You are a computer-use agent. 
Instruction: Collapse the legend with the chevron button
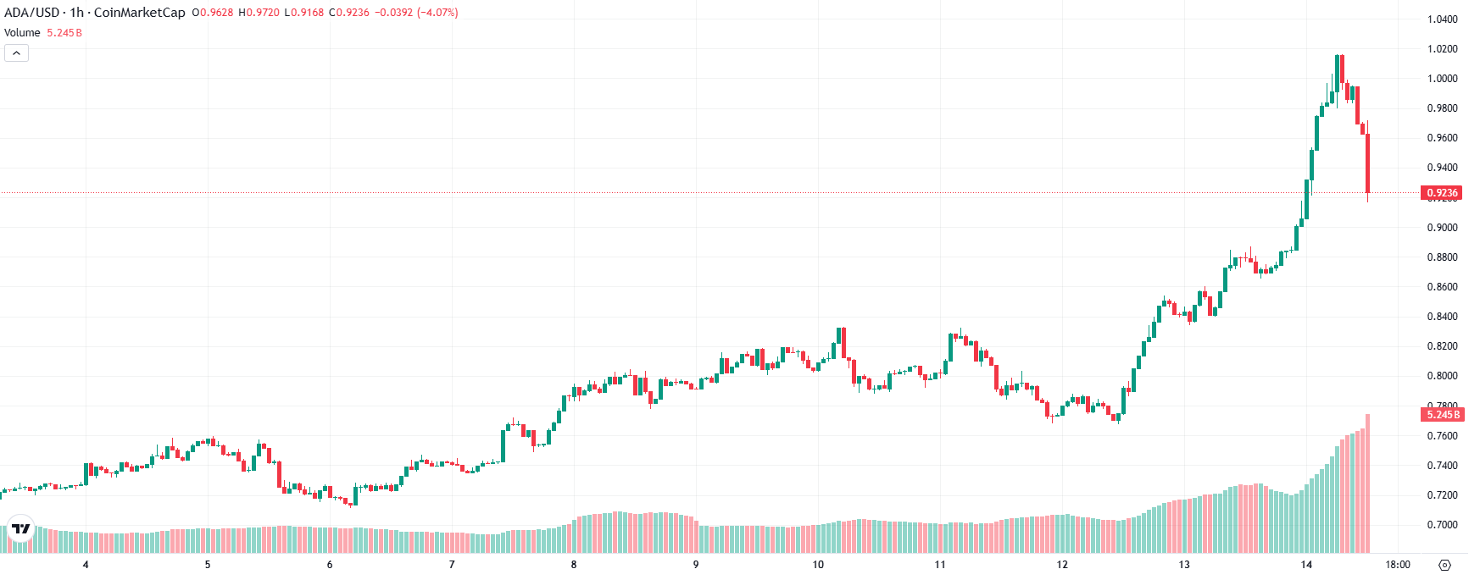pyautogui.click(x=15, y=52)
